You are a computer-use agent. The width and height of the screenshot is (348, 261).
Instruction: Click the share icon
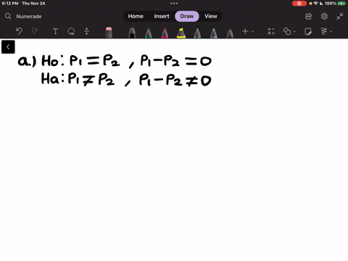309,16
